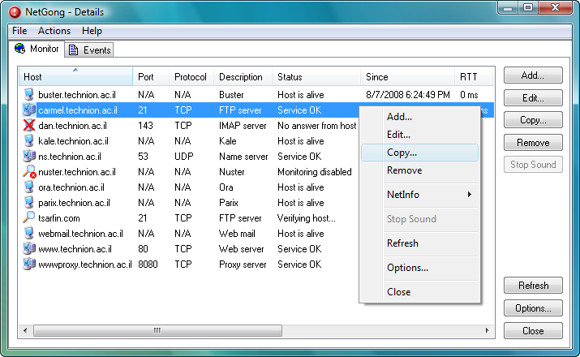Expand the NetInfo submenu
Screen dimensions: 580x357
[420, 195]
